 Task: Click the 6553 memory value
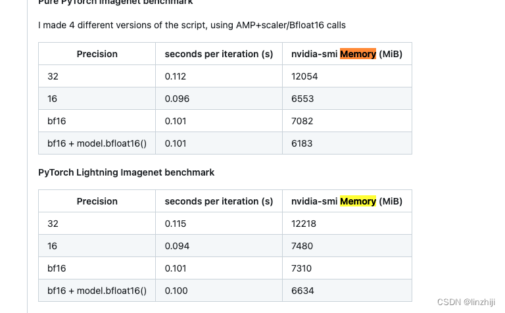tap(302, 99)
